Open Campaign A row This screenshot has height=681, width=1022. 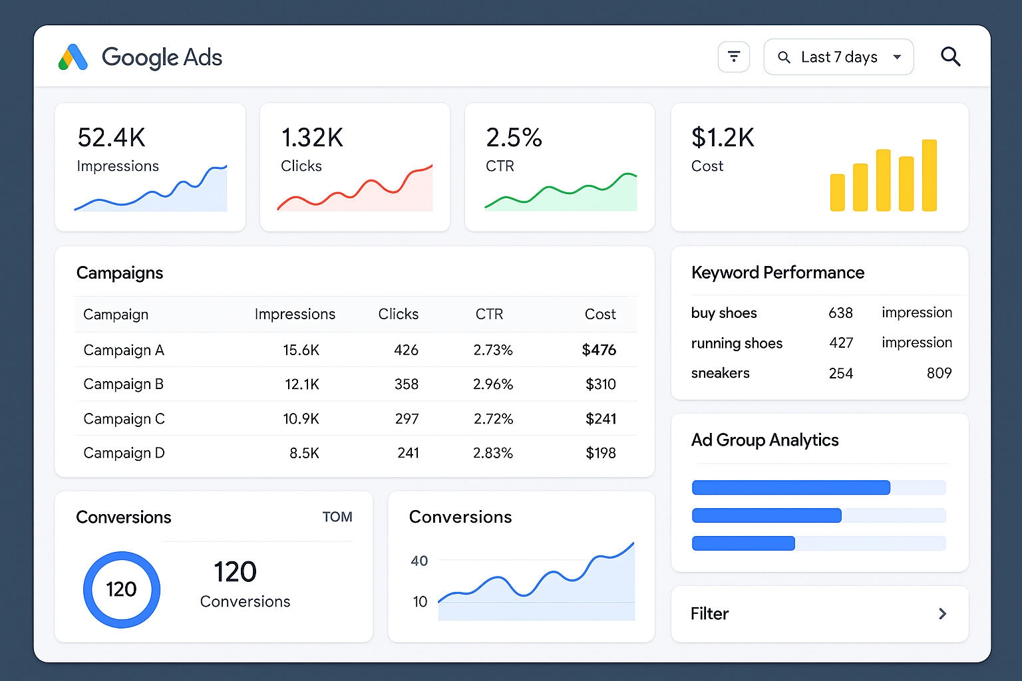(x=124, y=350)
